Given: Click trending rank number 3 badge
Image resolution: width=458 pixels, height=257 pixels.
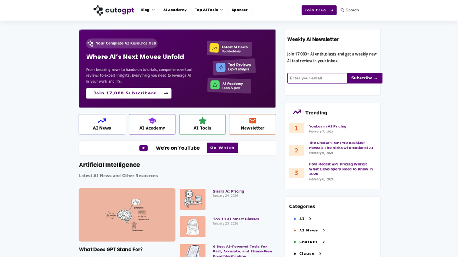Looking at the screenshot, I should (296, 173).
